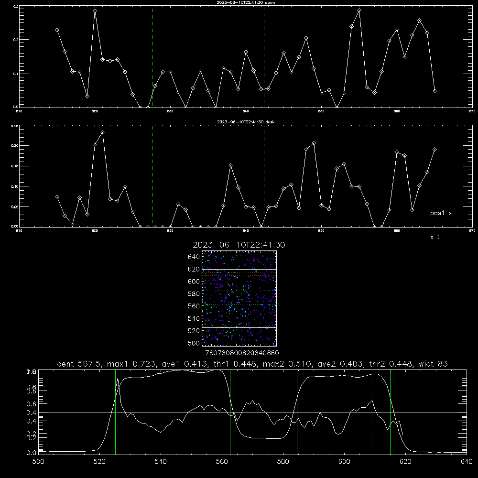The width and height of the screenshot is (478, 478).
Task: Click the '760780800820840860' x-axis label under center image
Action: [x=242, y=353]
